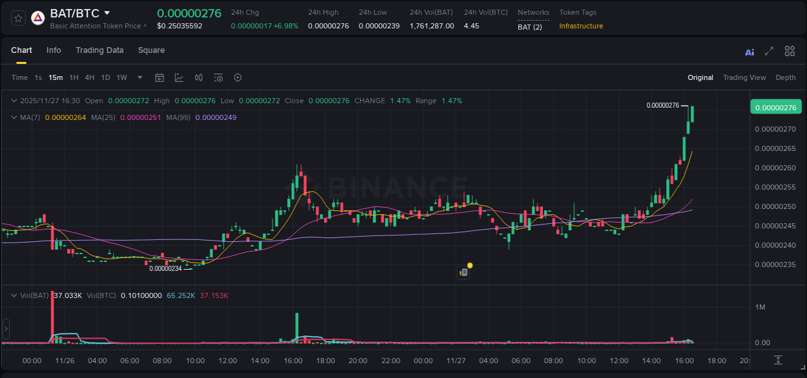Click the current price label 0.00000276
The image size is (807, 378).
click(x=775, y=107)
